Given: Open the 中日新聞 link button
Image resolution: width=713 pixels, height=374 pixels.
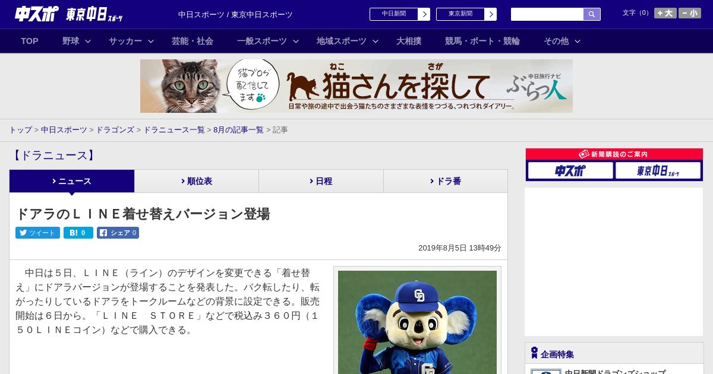Looking at the screenshot, I should click(x=400, y=14).
